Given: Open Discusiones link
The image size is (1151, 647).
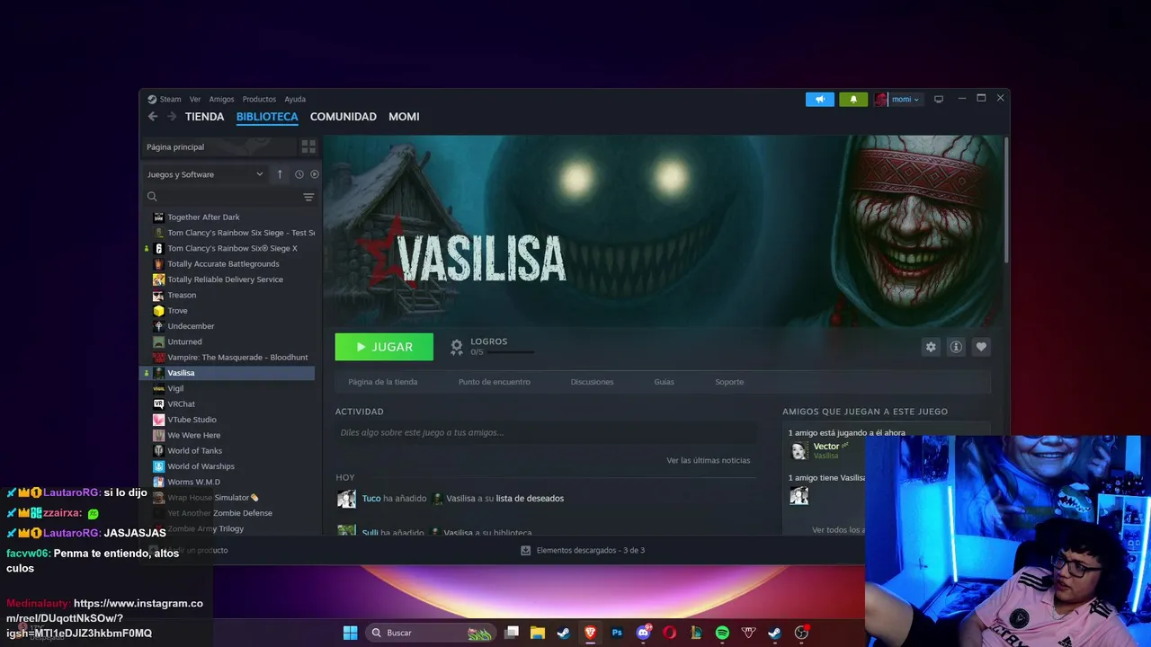Looking at the screenshot, I should [x=592, y=382].
